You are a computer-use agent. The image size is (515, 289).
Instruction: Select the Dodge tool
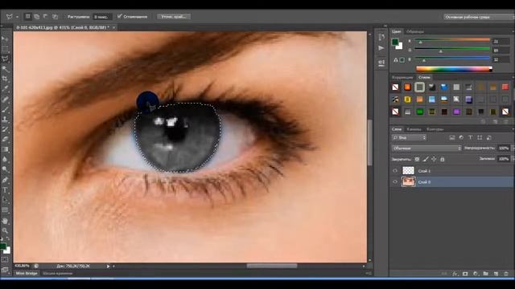5,169
